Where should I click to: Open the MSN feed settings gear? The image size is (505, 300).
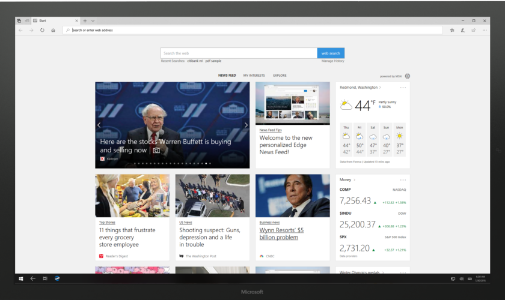click(407, 76)
